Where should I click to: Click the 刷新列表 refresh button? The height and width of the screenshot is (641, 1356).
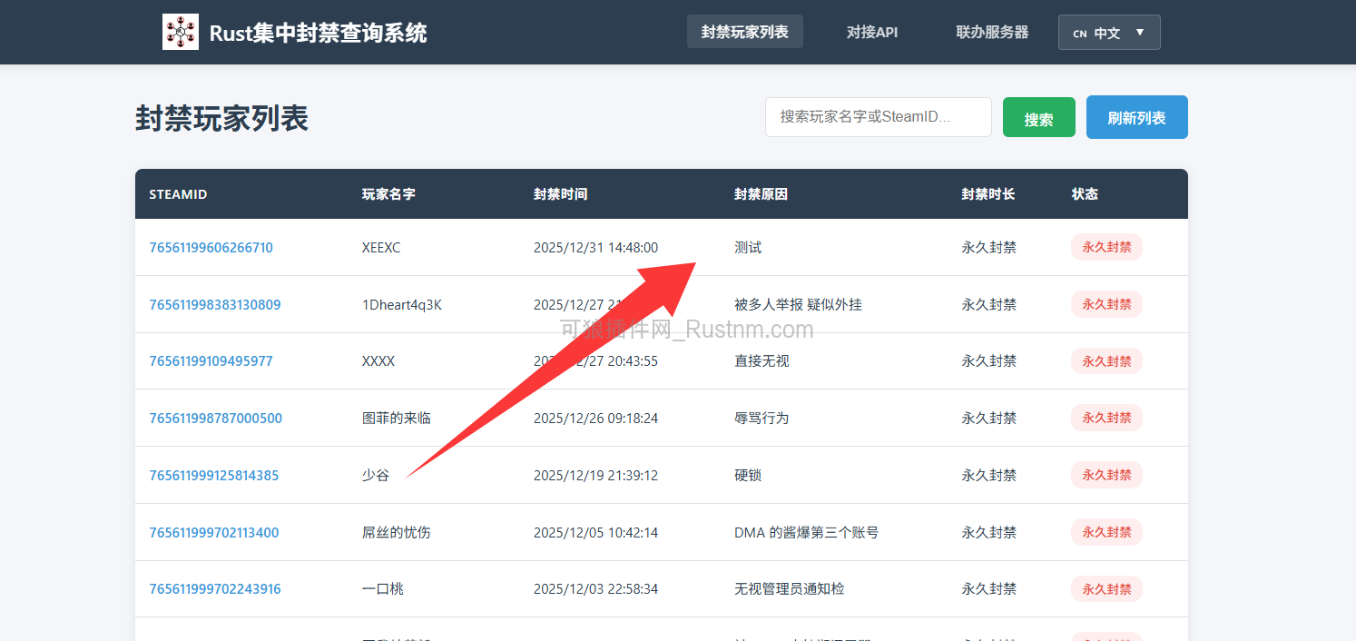(1136, 116)
